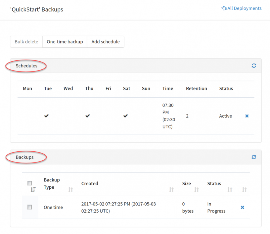Click the Schedules panel heading
The height and width of the screenshot is (234, 270).
[26, 66]
